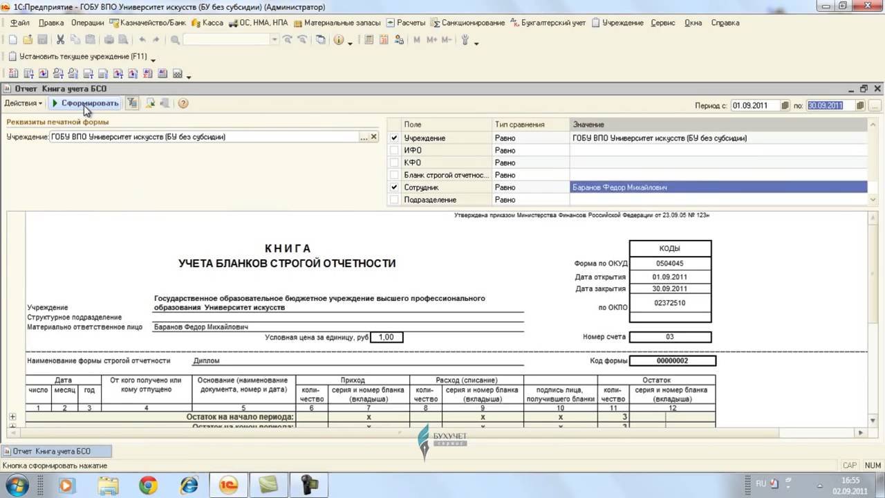Click the period end date field
Image resolution: width=885 pixels, height=498 pixels.
click(x=830, y=106)
